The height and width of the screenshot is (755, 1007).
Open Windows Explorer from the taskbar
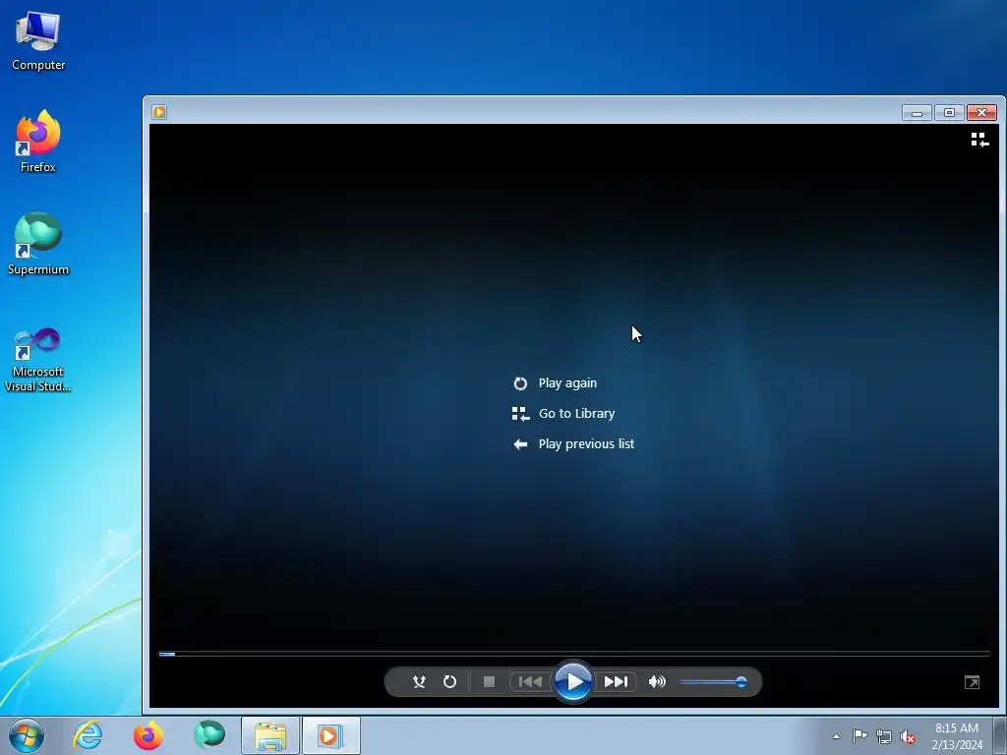pyautogui.click(x=270, y=736)
